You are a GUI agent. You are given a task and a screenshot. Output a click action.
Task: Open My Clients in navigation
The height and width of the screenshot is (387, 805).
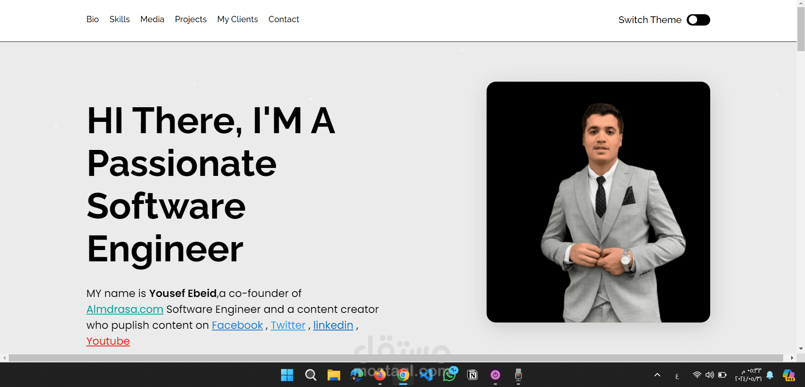(237, 19)
